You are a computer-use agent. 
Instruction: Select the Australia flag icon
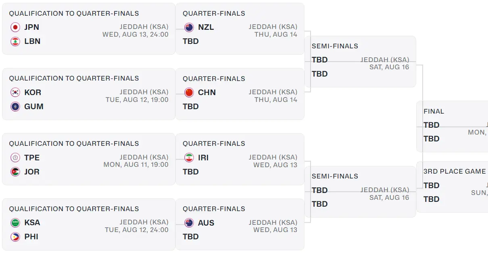pyautogui.click(x=189, y=223)
